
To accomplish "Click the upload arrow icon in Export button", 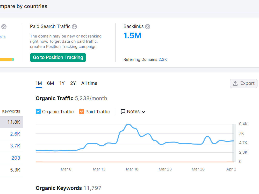I will [x=235, y=83].
